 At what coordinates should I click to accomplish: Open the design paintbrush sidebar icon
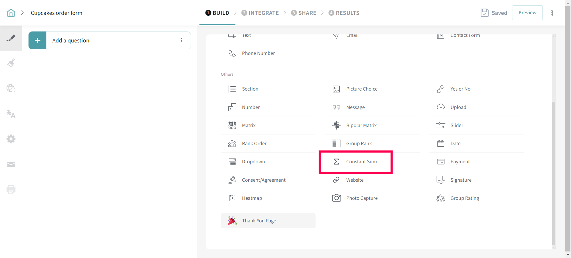tap(11, 63)
